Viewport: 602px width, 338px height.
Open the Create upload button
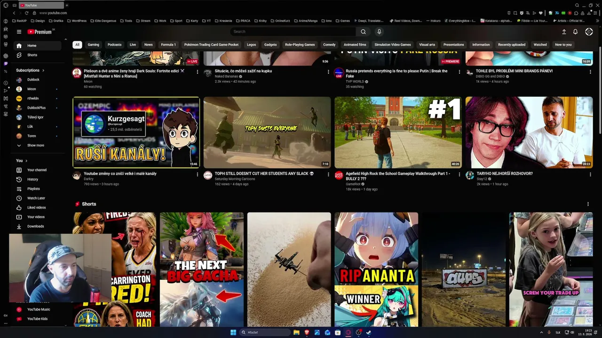click(564, 32)
